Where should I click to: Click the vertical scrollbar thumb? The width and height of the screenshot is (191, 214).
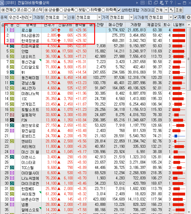[x=189, y=59]
